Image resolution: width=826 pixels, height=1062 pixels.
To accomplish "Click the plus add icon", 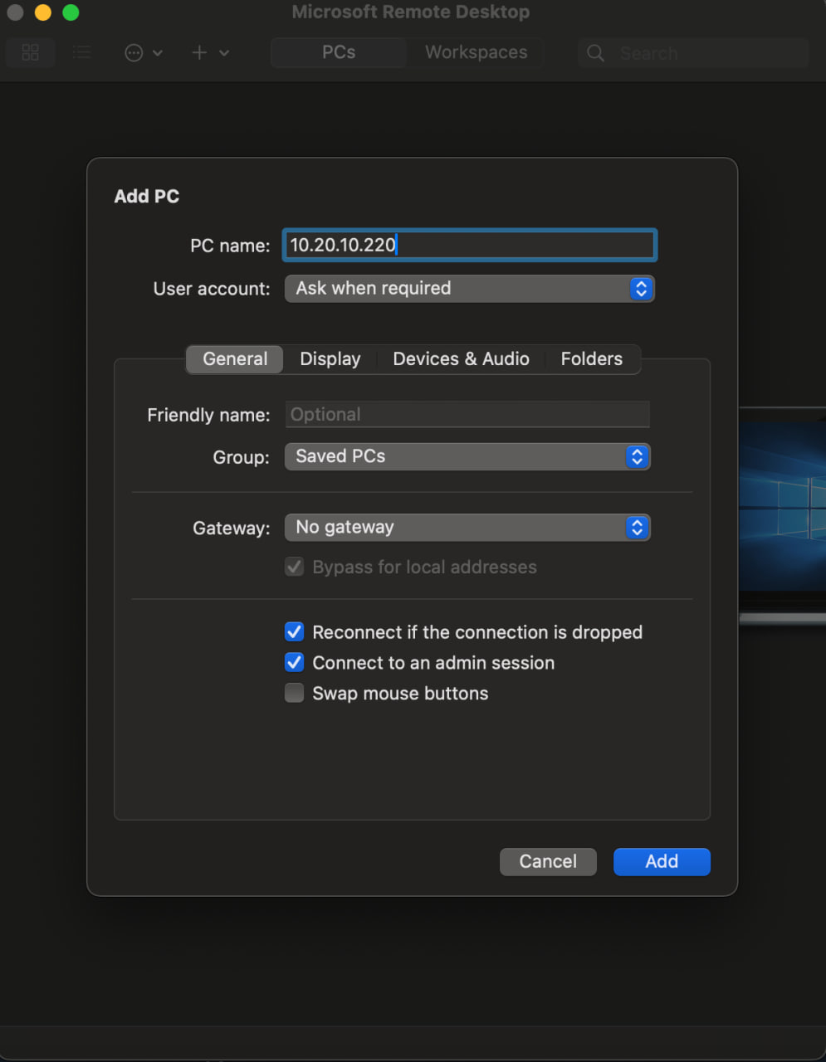I will (x=199, y=52).
